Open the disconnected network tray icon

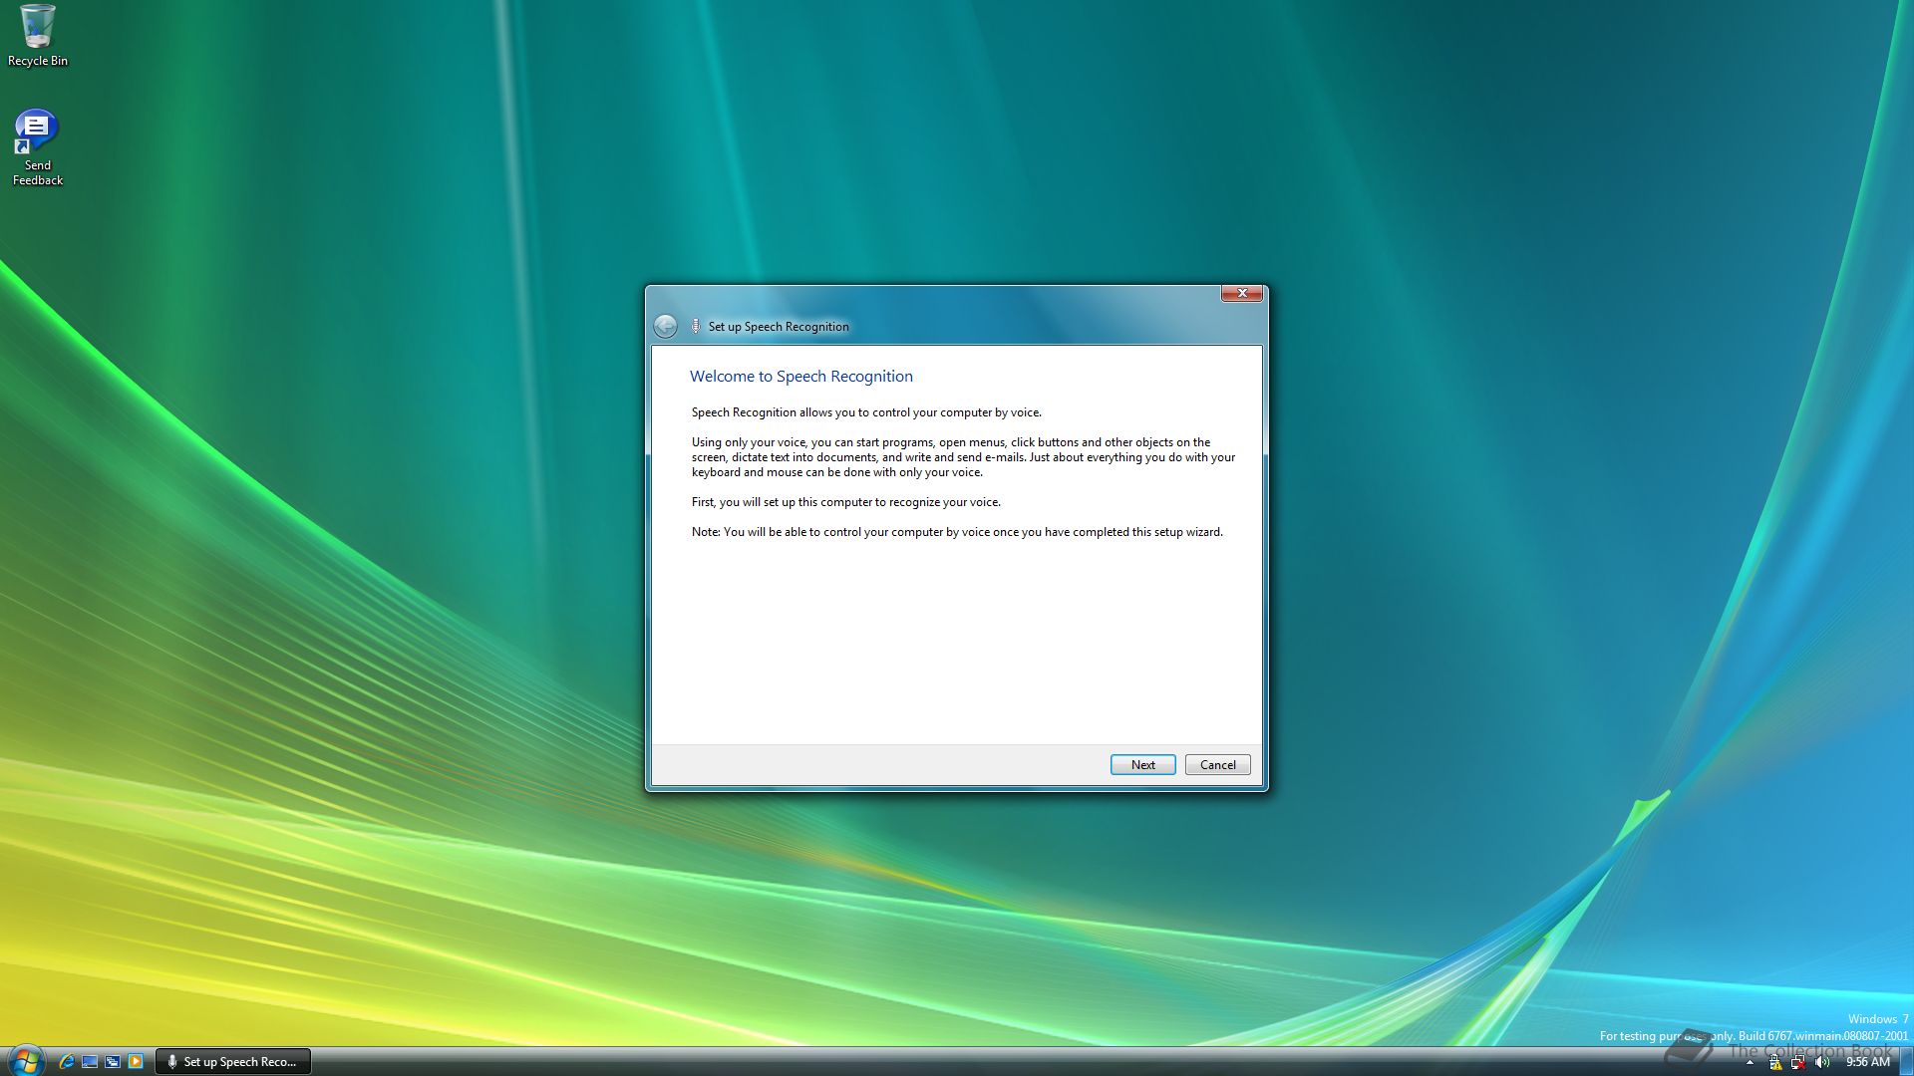tap(1798, 1063)
